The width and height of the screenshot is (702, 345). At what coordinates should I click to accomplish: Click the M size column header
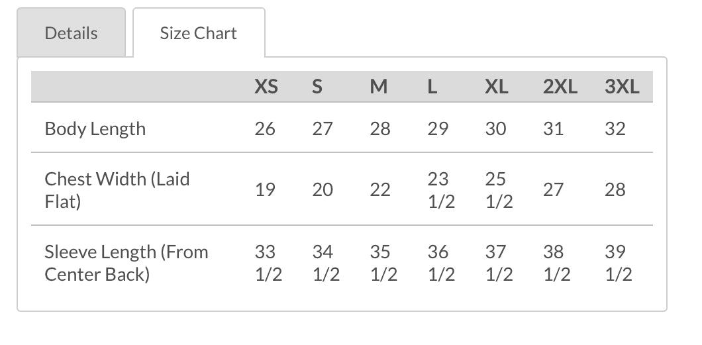click(x=379, y=87)
